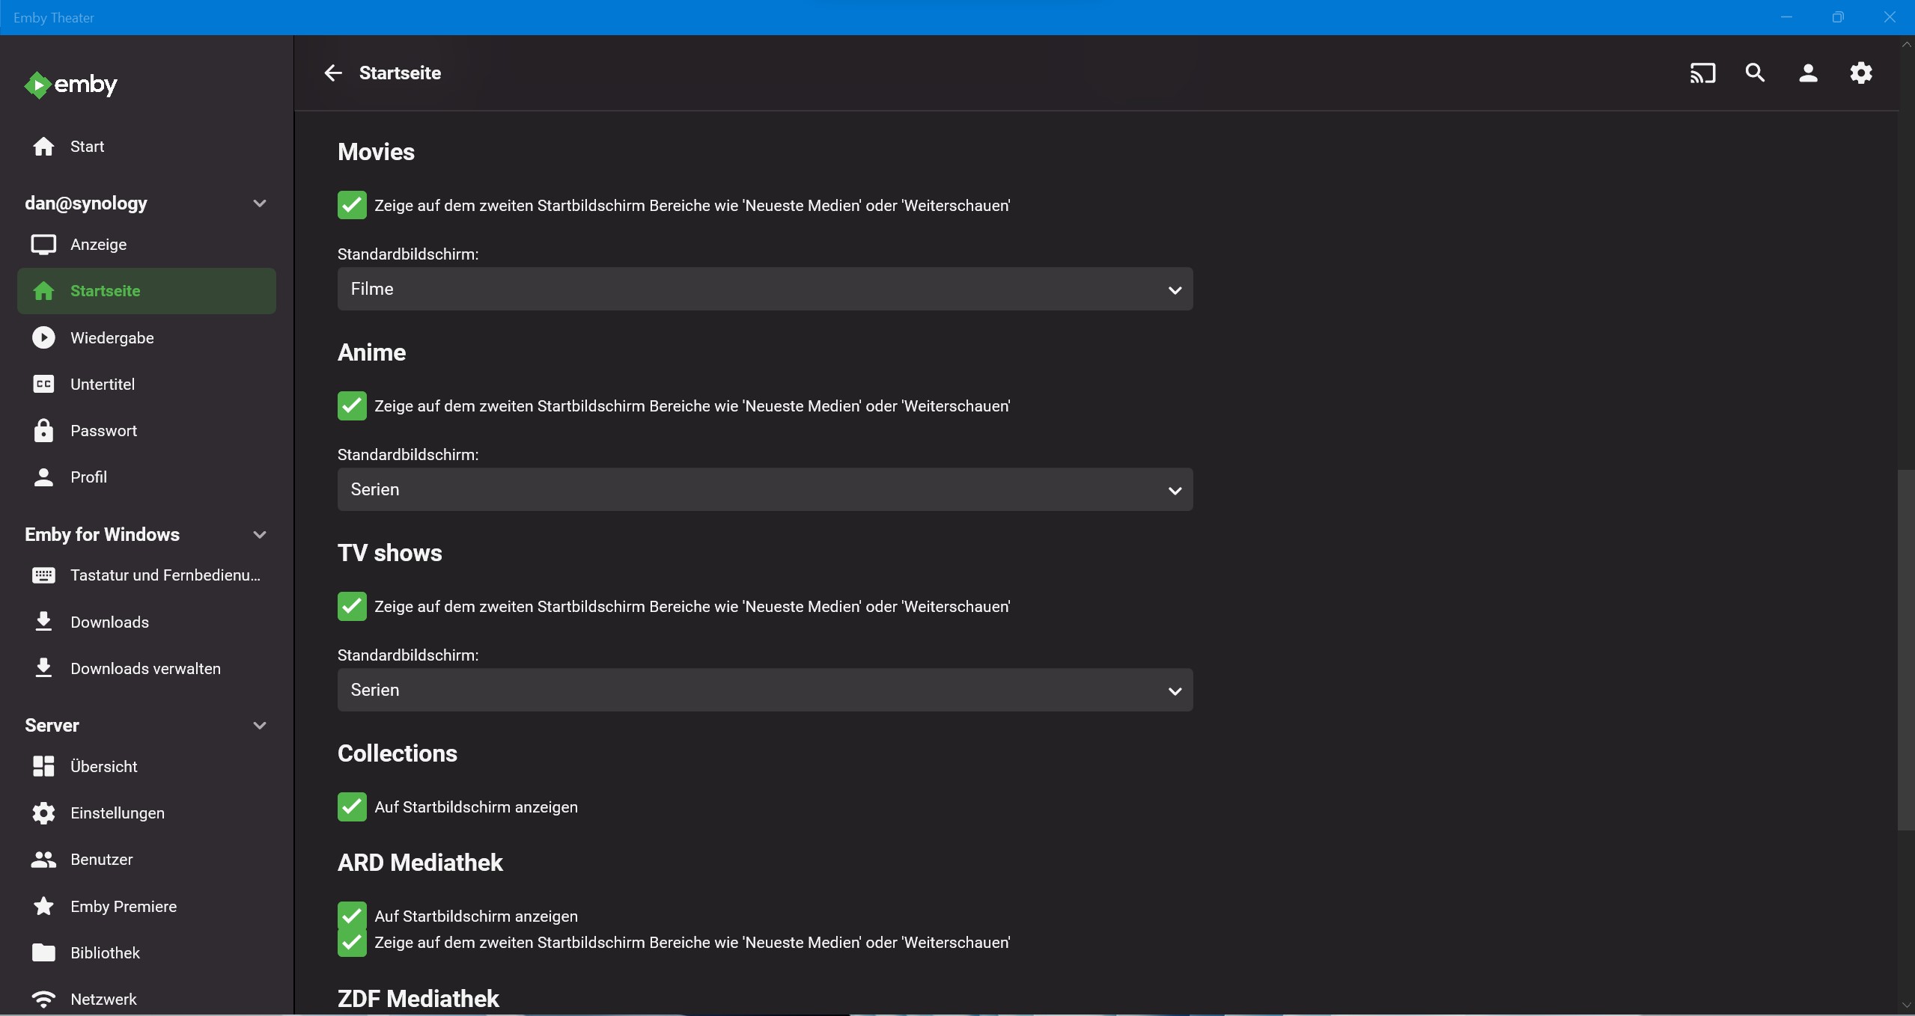Open the Emby Premiere page
Image resolution: width=1915 pixels, height=1016 pixels.
124,906
